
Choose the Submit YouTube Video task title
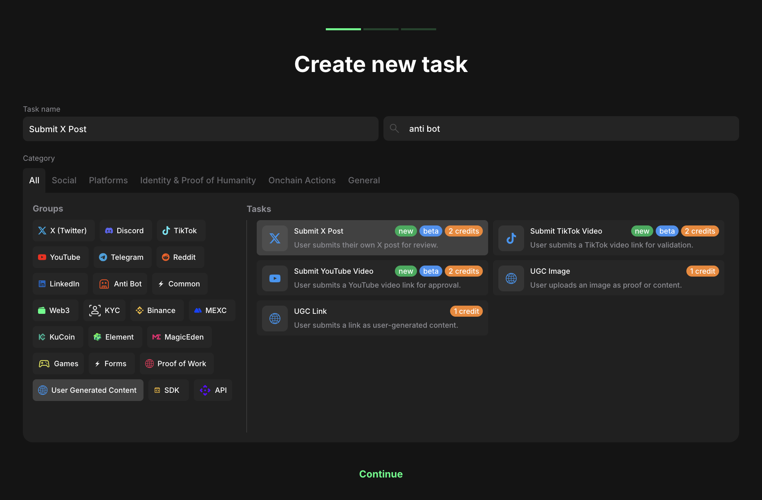[334, 271]
